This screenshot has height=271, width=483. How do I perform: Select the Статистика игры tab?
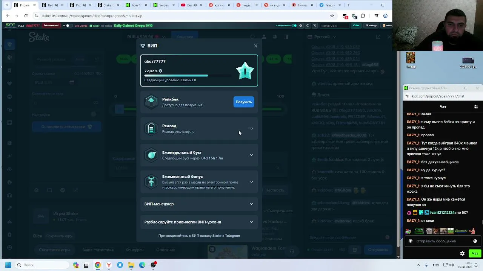55,250
